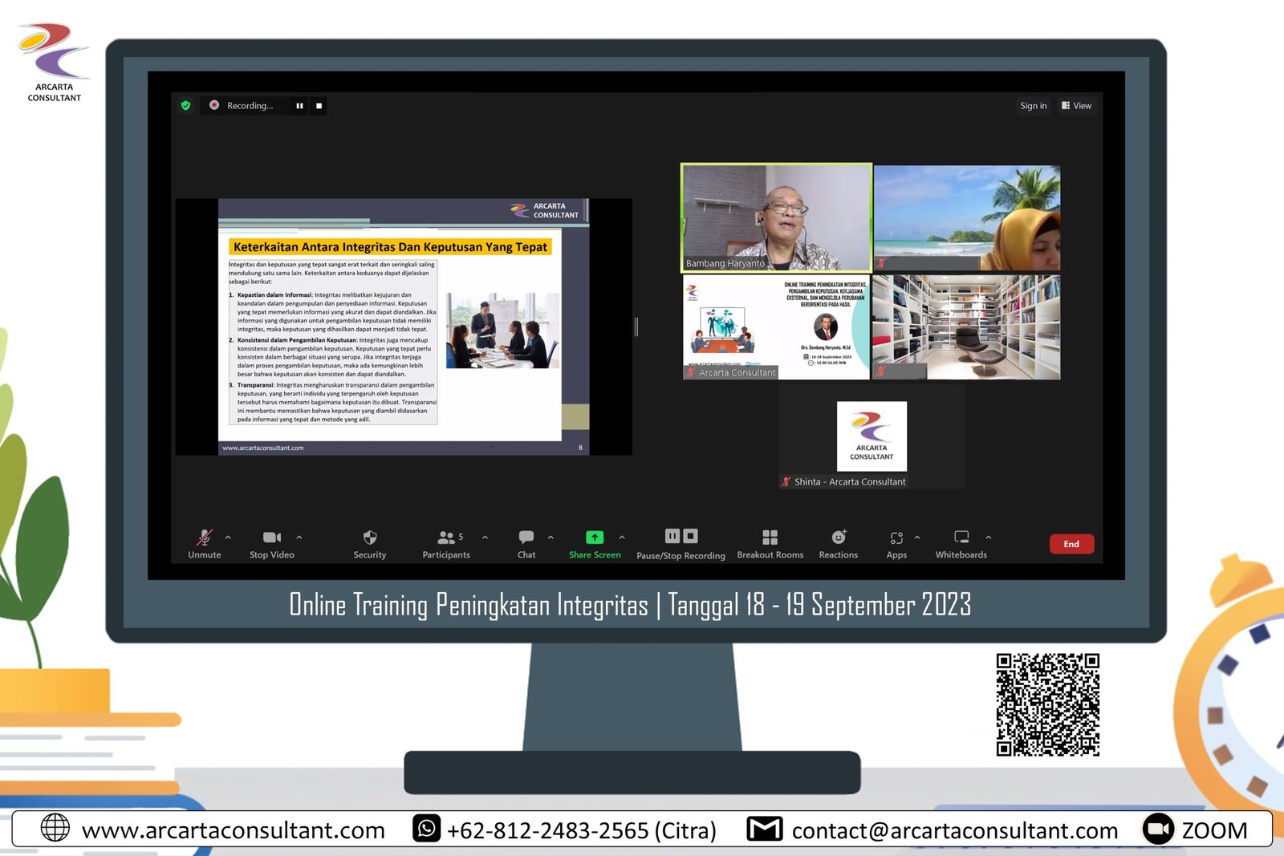Open the Chat panel

[526, 538]
